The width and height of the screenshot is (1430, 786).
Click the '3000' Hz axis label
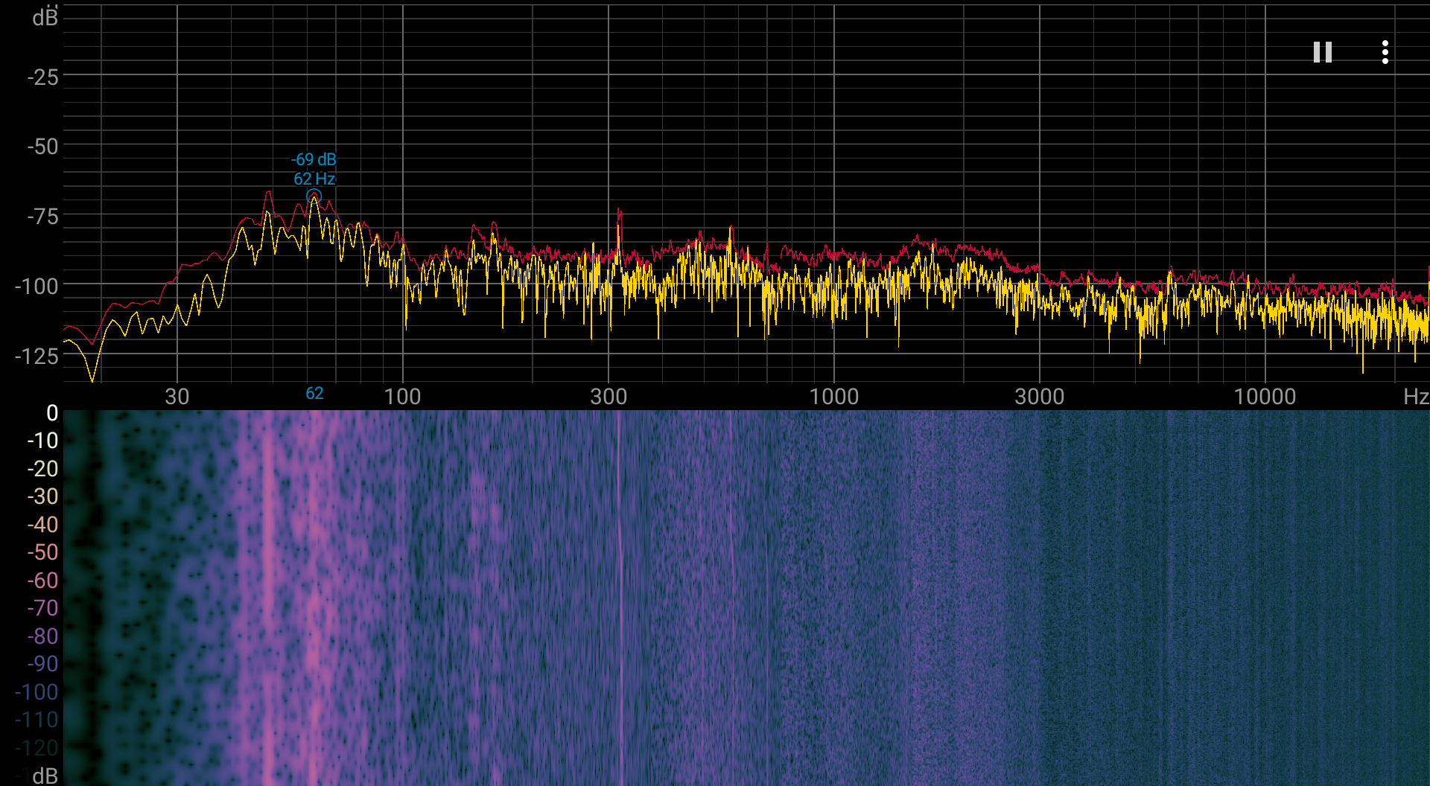click(x=1040, y=396)
